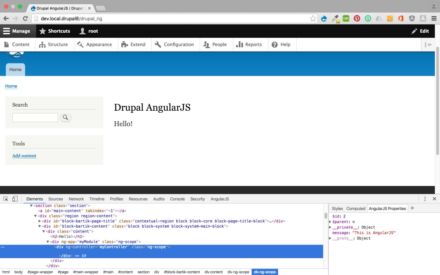The height and width of the screenshot is (275, 440).
Task: Click the browser forward arrow
Action: 15,18
